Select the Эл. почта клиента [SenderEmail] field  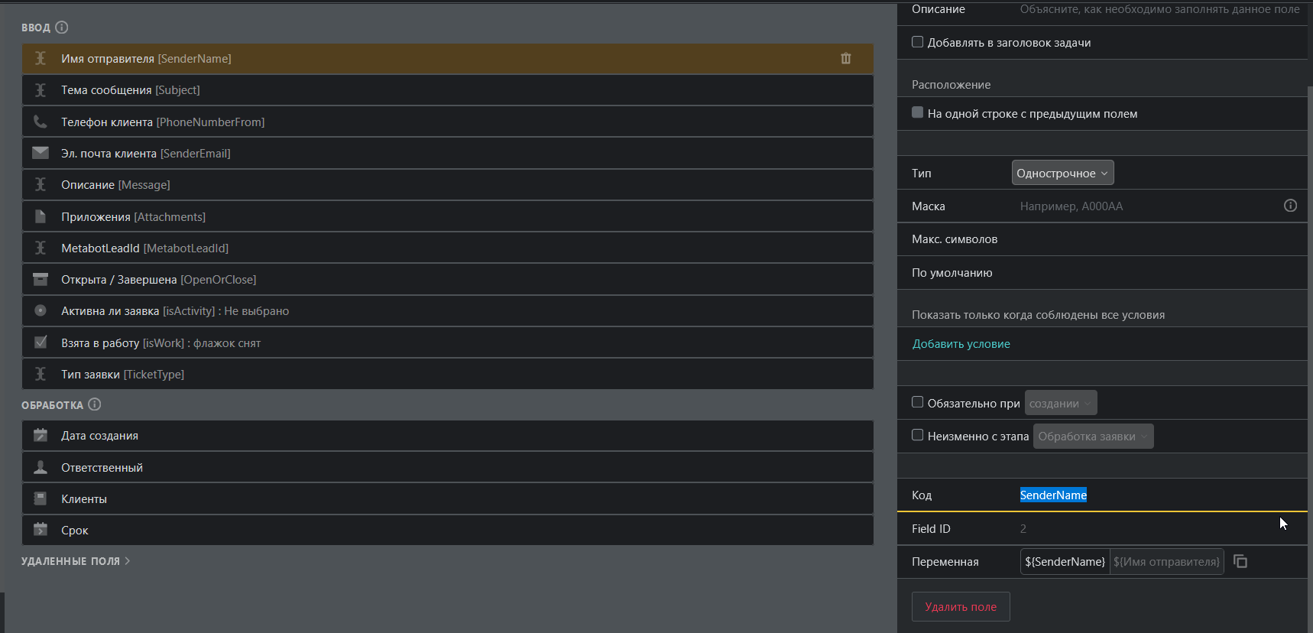pos(448,153)
